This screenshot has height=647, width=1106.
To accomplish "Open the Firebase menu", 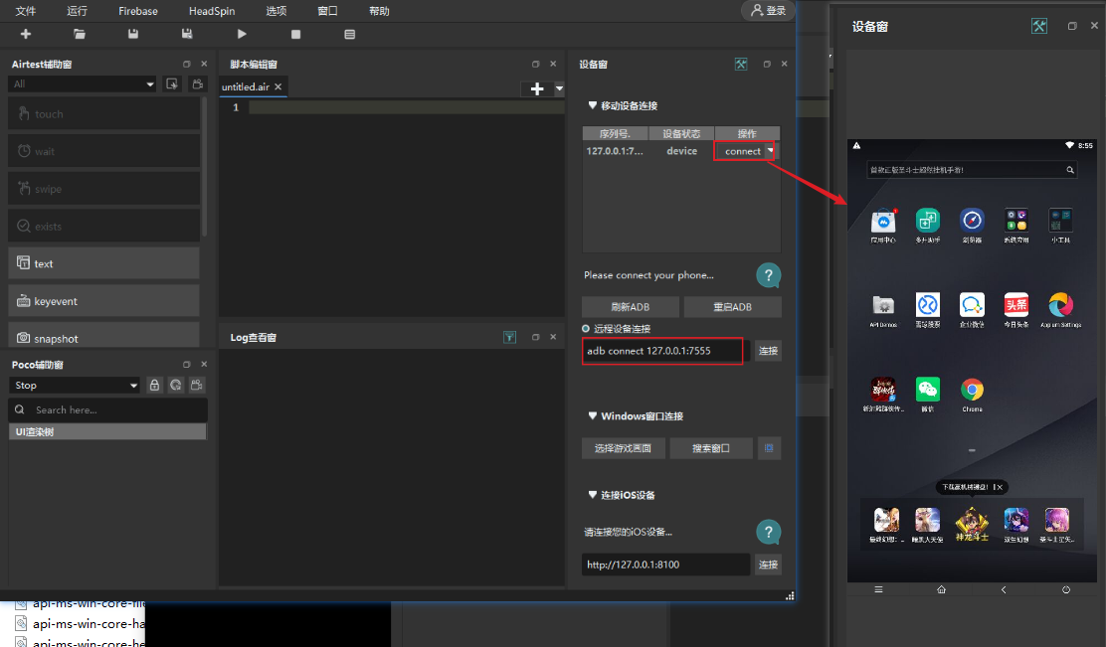I will [138, 11].
